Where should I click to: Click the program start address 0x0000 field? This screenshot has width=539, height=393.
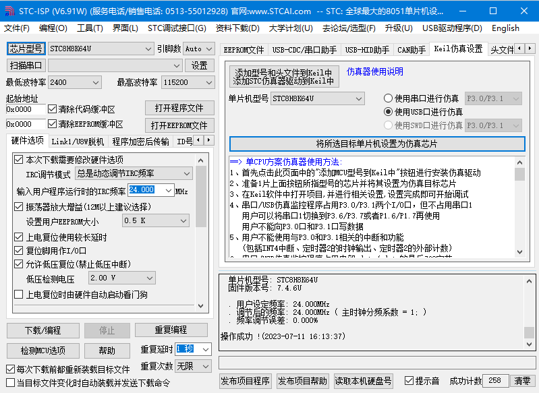[26, 109]
